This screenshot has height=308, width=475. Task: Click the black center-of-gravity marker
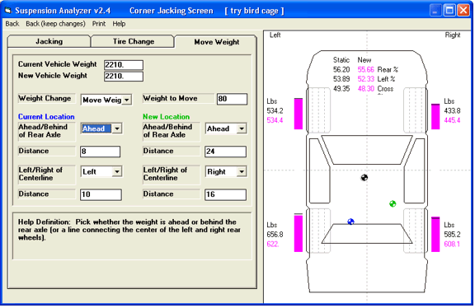click(x=364, y=178)
